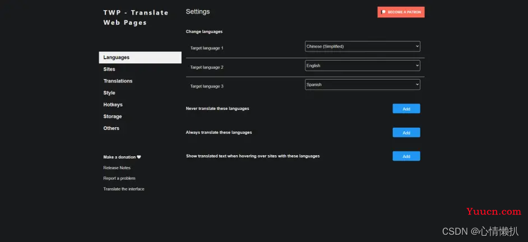The height and width of the screenshot is (242, 528).
Task: Click the TWP - Translate Web Pages title
Action: (x=136, y=17)
